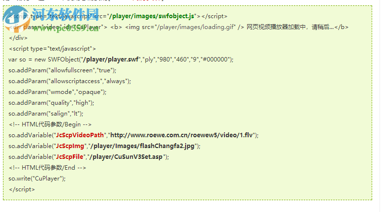Click the watermark logo icon at top-left

pyautogui.click(x=16, y=19)
